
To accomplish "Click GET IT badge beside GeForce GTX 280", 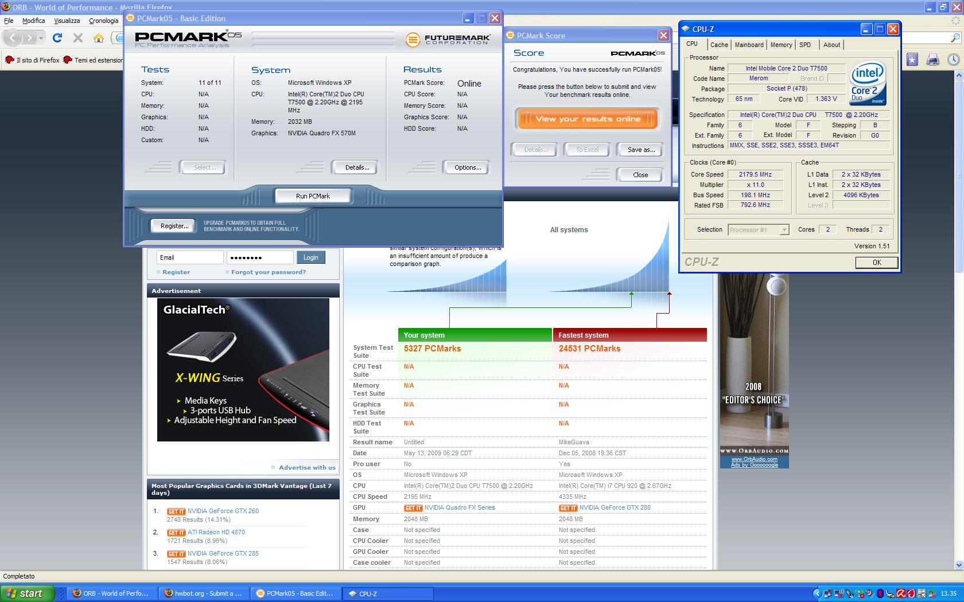I will point(568,508).
